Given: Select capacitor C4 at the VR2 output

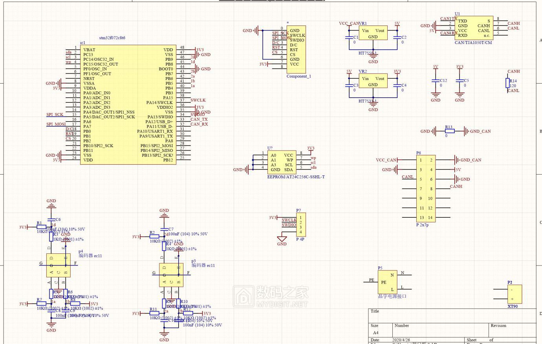Looking at the screenshot, I should pos(397,85).
